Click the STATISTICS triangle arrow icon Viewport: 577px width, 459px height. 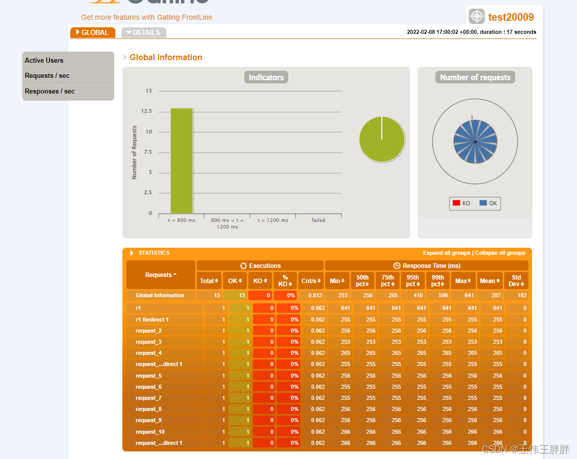(x=132, y=253)
